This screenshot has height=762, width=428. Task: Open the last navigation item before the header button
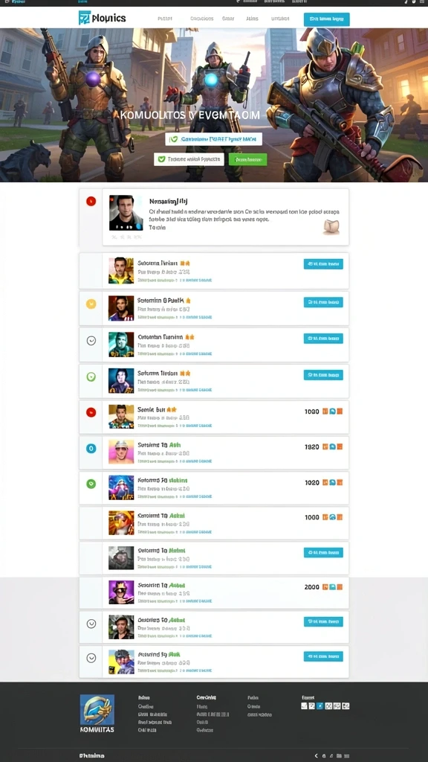(x=280, y=19)
